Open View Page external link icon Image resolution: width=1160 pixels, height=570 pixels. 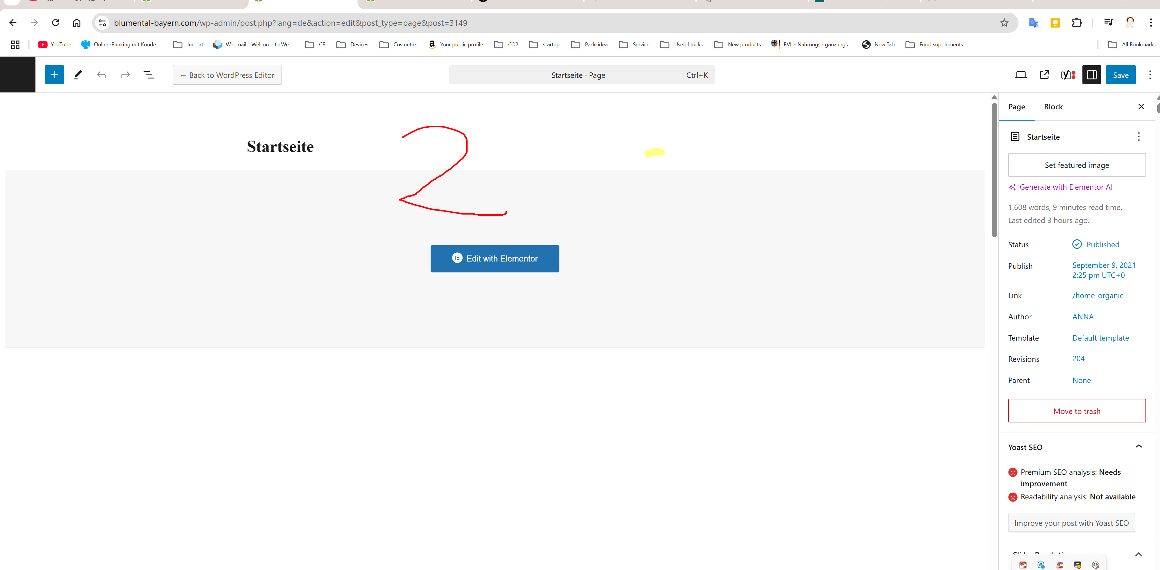(x=1044, y=75)
